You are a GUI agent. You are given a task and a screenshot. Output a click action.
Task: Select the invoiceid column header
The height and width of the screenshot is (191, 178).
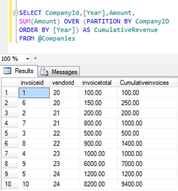pyautogui.click(x=34, y=83)
